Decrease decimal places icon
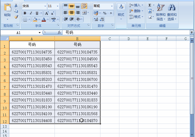This screenshot has height=137, width=195. [x=102, y=19]
